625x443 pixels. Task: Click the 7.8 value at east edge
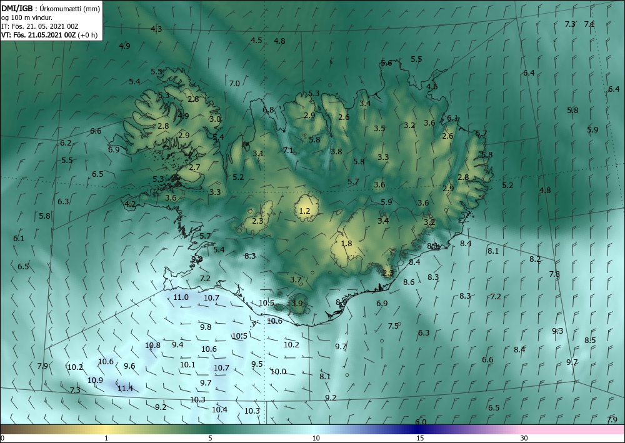point(554,274)
